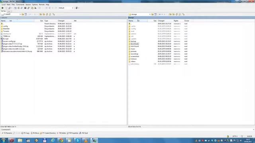The width and height of the screenshot is (255, 143).
Task: Click the Command $ input line
Action: pyautogui.click(x=132, y=130)
